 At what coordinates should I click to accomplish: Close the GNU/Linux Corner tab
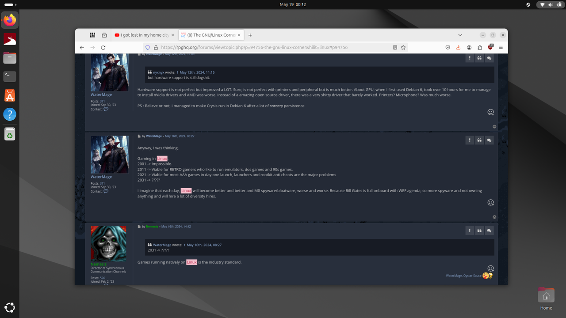(239, 35)
